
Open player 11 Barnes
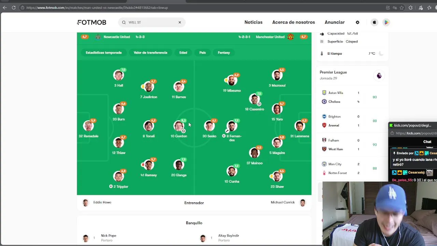[179, 90]
